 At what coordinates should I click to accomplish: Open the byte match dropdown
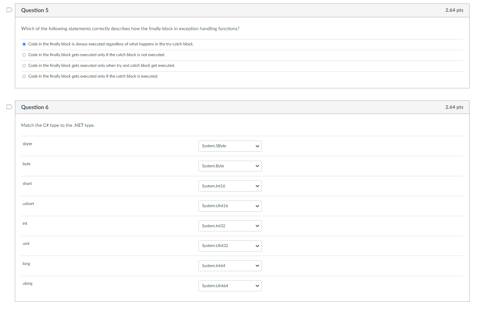[230, 166]
